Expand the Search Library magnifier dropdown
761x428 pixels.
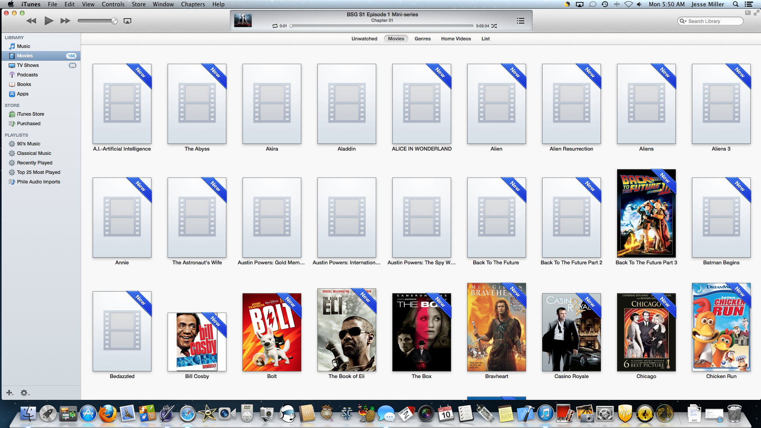pos(683,21)
